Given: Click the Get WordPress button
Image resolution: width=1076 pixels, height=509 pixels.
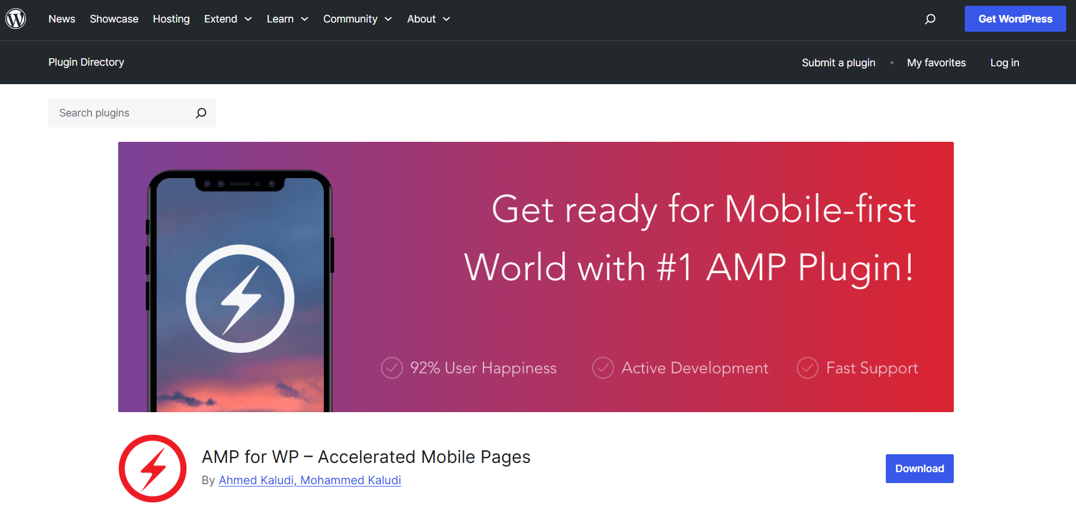Looking at the screenshot, I should [1015, 19].
